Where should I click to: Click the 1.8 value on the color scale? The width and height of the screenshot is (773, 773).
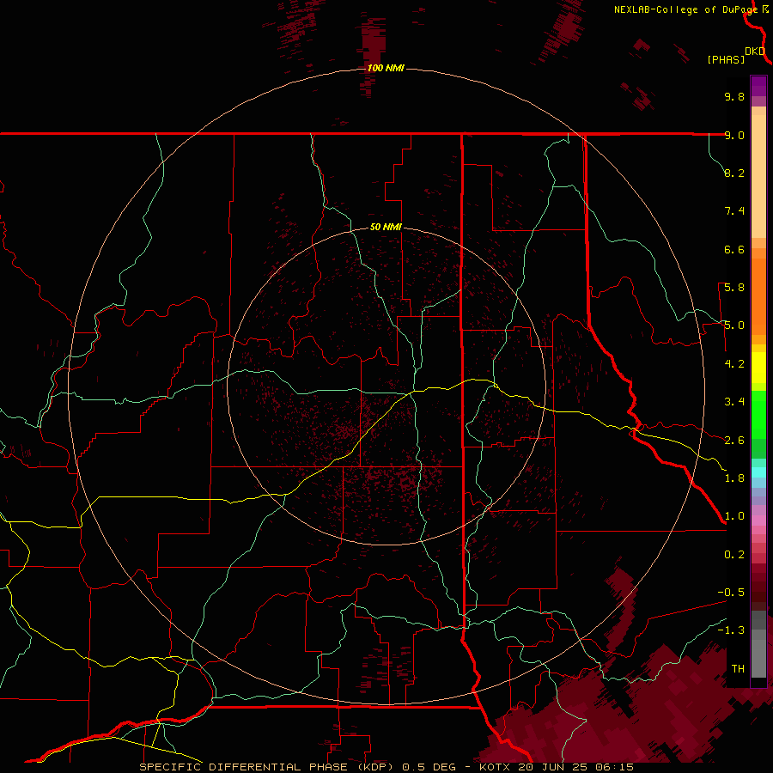[734, 478]
